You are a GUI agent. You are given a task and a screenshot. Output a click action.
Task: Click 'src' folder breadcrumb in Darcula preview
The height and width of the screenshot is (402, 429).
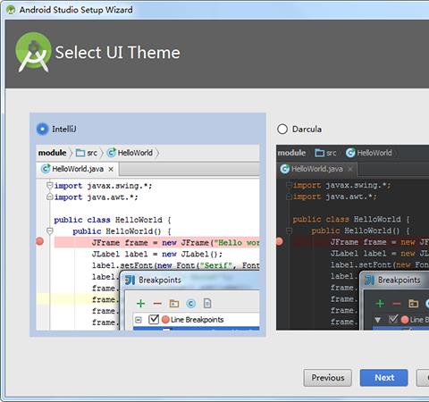(x=325, y=153)
